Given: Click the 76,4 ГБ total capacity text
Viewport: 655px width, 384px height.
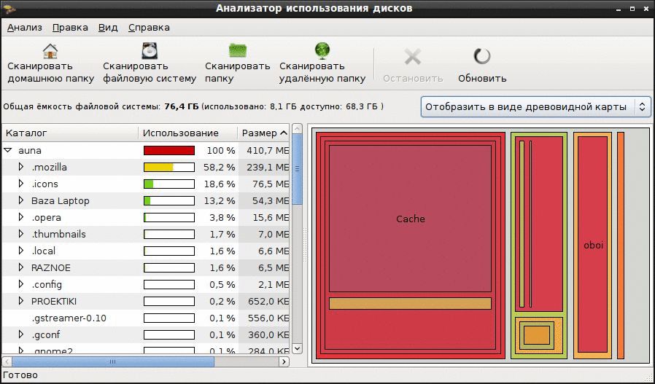Looking at the screenshot, I should click(182, 106).
